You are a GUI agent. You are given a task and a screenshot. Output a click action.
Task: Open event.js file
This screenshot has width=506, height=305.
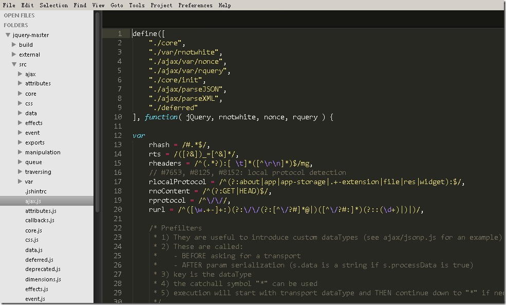click(x=35, y=299)
